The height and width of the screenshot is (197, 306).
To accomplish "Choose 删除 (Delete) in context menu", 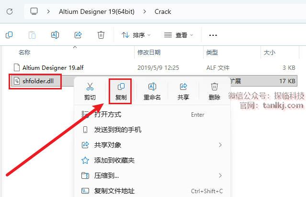I will (214, 91).
